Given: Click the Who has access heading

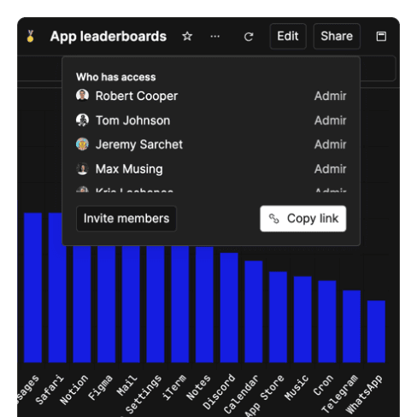Looking at the screenshot, I should [x=116, y=77].
